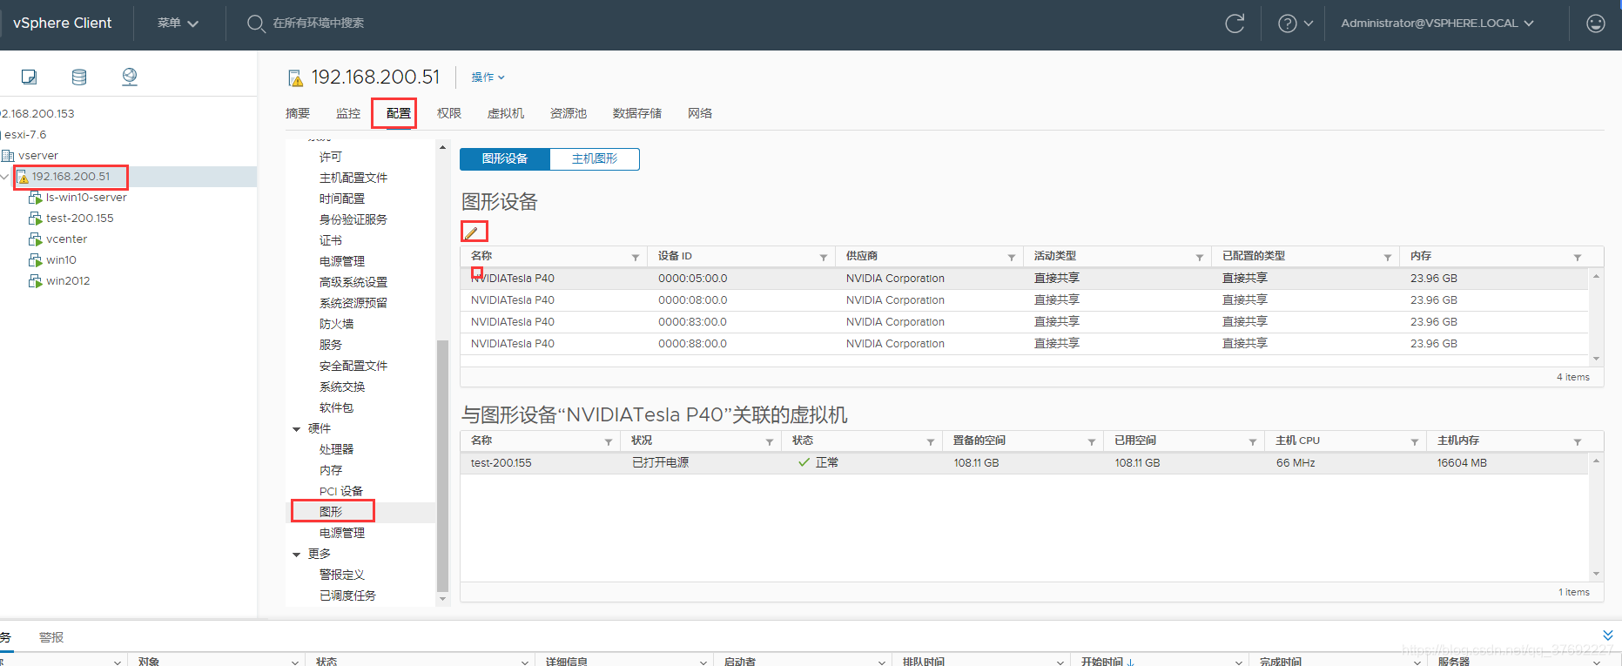This screenshot has width=1622, height=666.
Task: Filter the 已配置的类型 column
Action: (x=1387, y=258)
